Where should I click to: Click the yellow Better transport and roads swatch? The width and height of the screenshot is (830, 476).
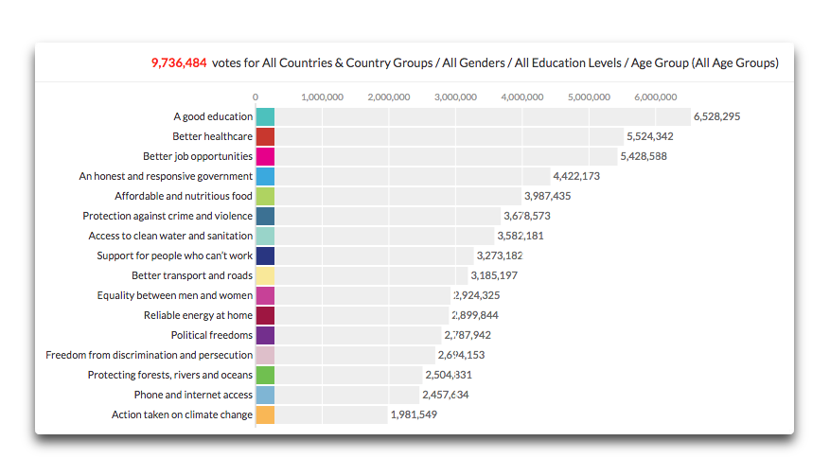[265, 275]
